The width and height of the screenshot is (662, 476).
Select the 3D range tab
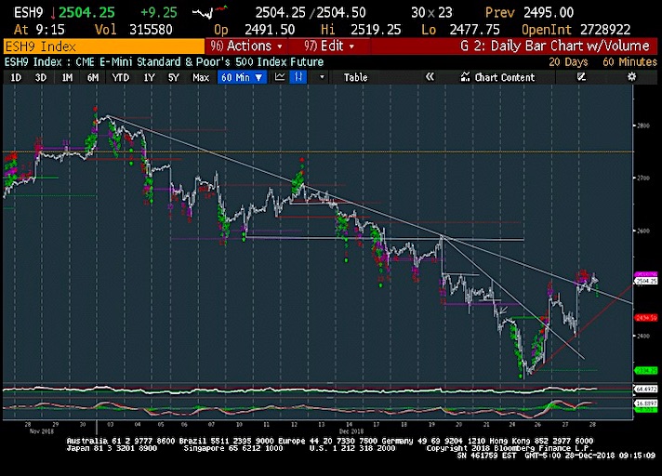41,77
